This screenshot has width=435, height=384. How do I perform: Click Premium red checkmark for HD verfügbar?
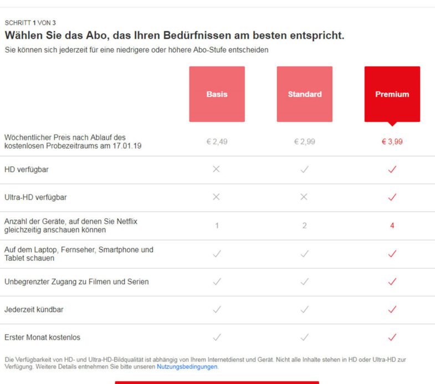tap(392, 169)
